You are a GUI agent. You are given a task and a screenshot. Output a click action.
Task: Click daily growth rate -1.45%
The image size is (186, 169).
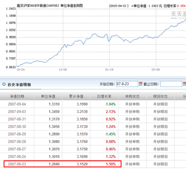[x=110, y=134]
